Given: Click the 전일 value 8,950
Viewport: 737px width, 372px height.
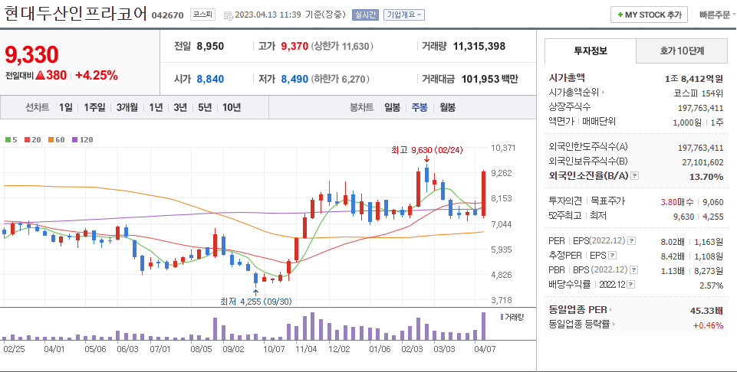Looking at the screenshot, I should [x=210, y=46].
